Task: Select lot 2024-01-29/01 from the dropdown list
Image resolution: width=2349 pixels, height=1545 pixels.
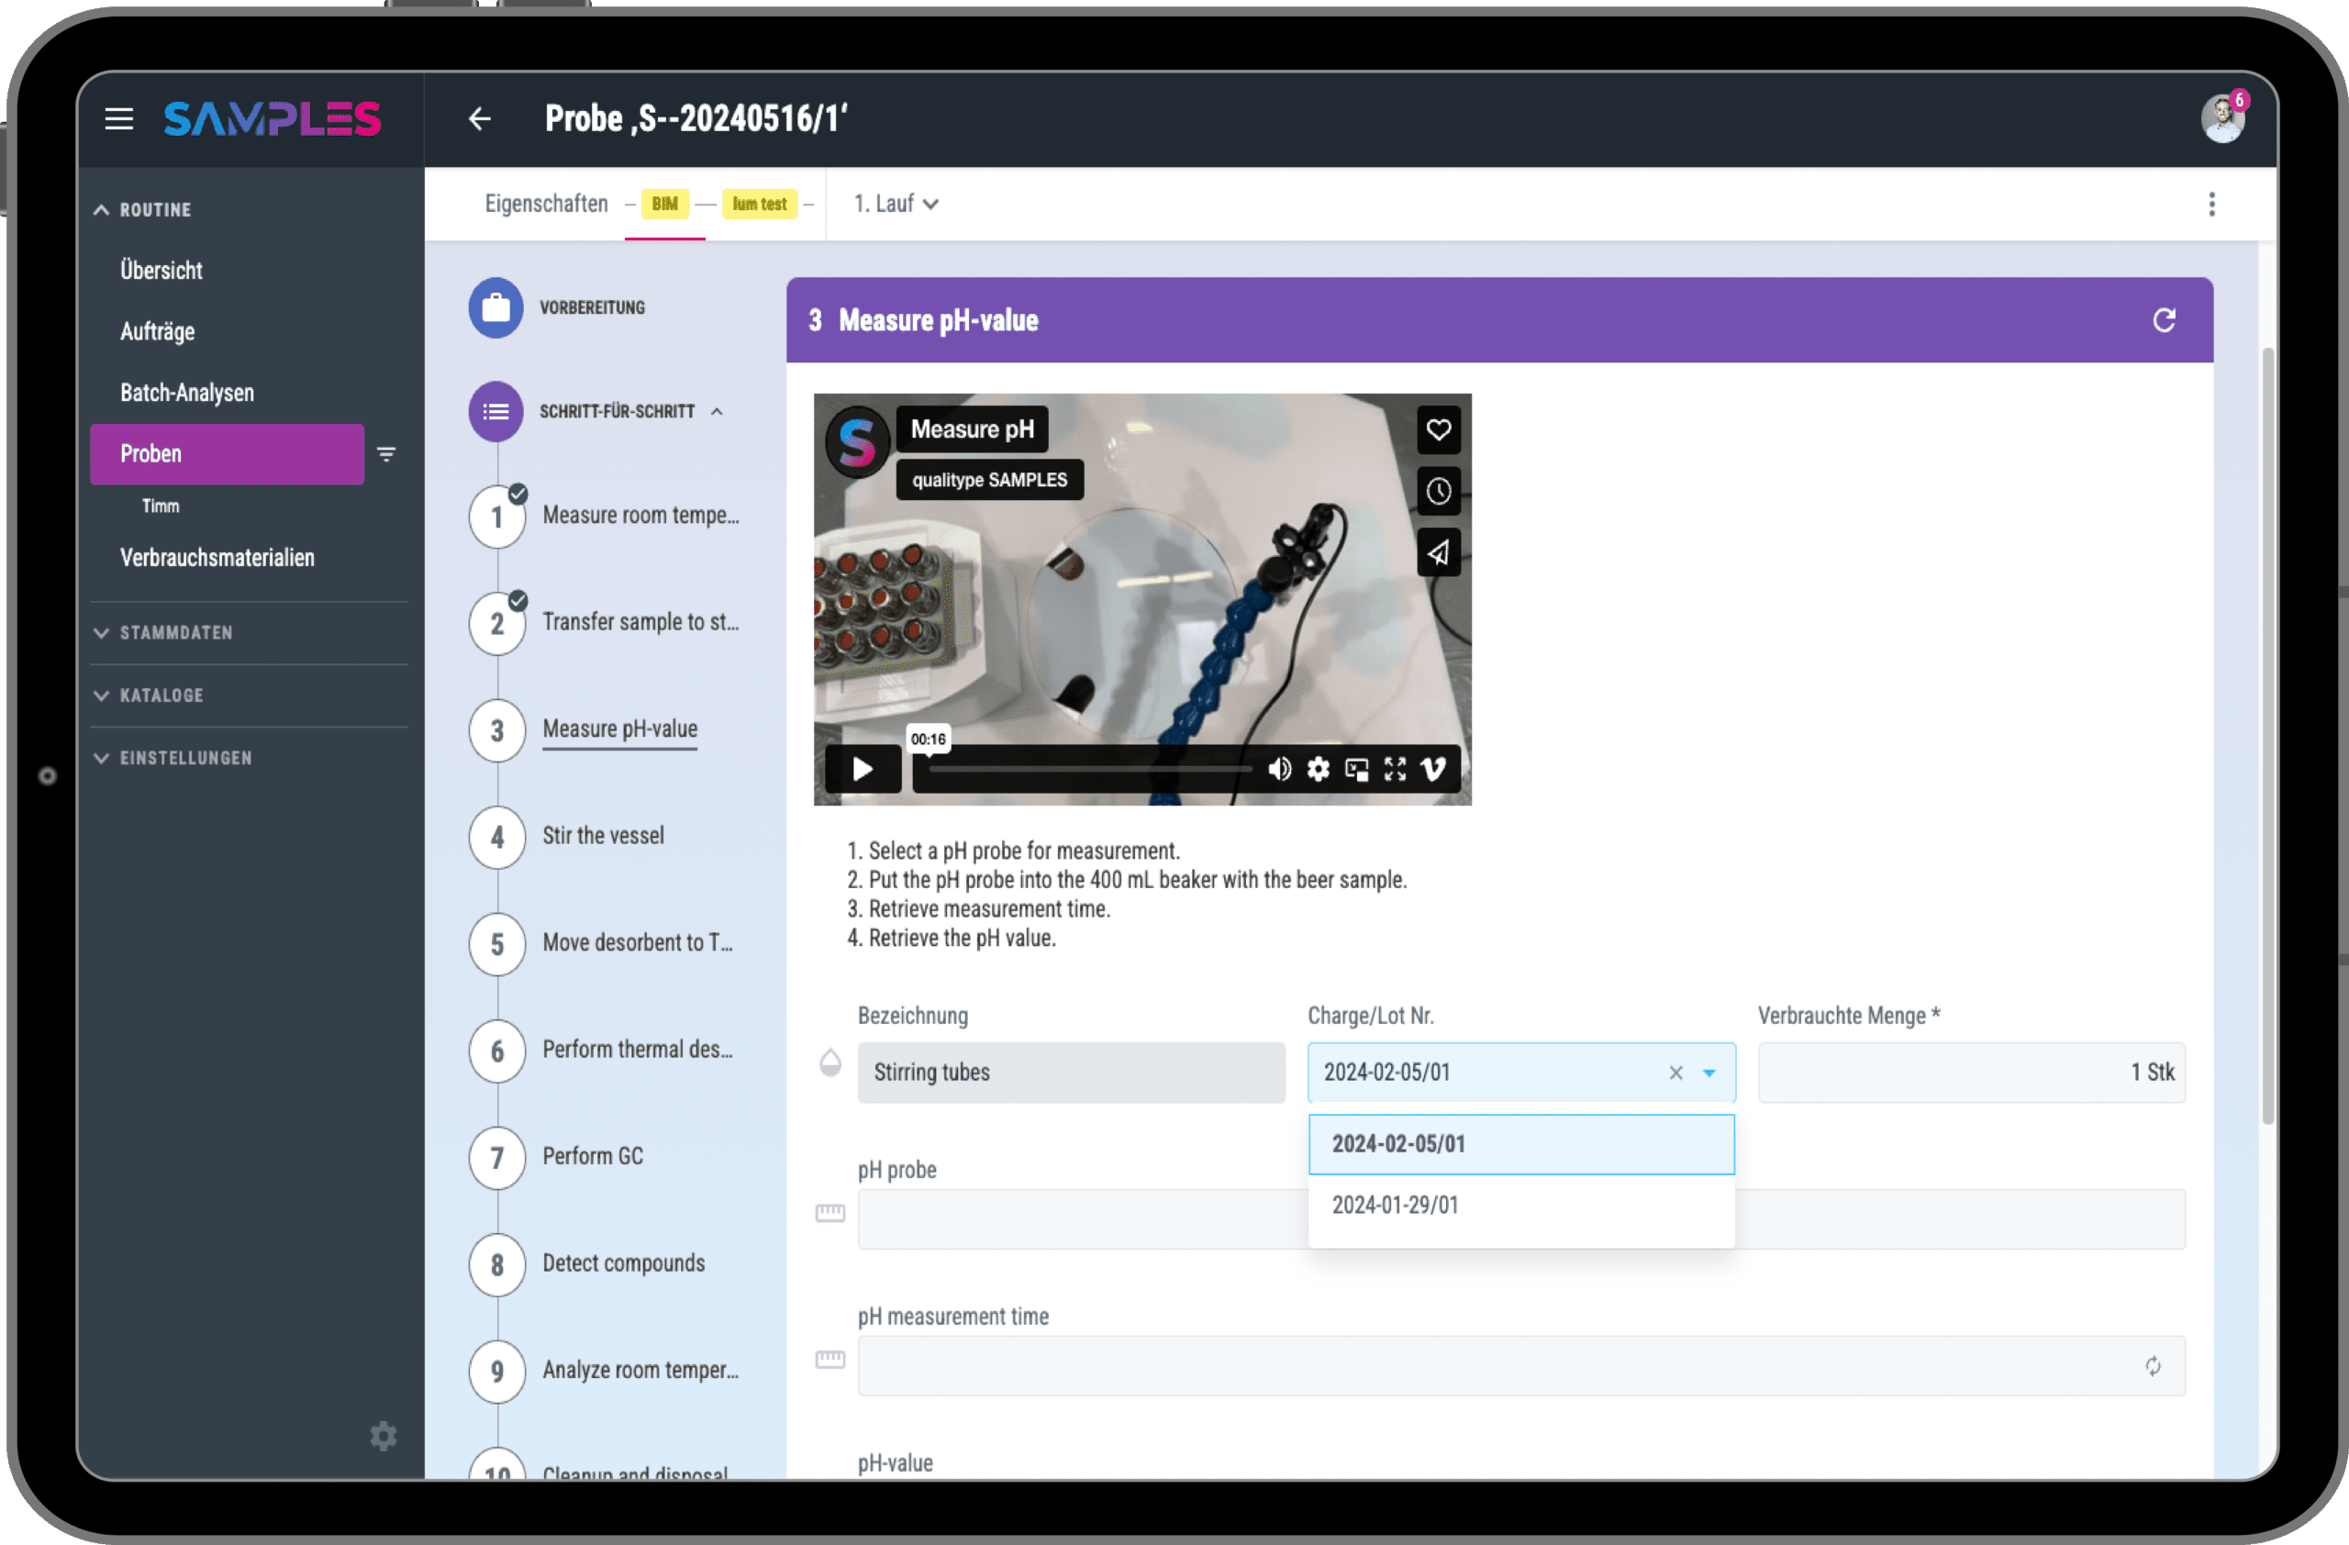Action: coord(1395,1205)
